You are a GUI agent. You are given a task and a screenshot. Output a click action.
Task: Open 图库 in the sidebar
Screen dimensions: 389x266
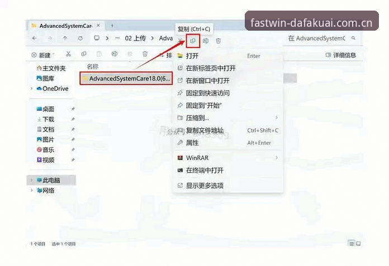point(45,79)
